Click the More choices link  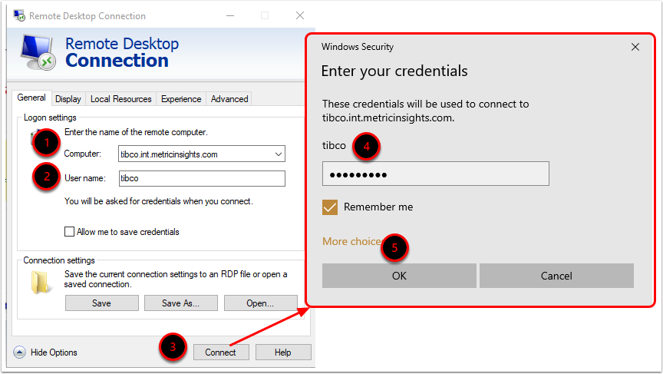[354, 241]
